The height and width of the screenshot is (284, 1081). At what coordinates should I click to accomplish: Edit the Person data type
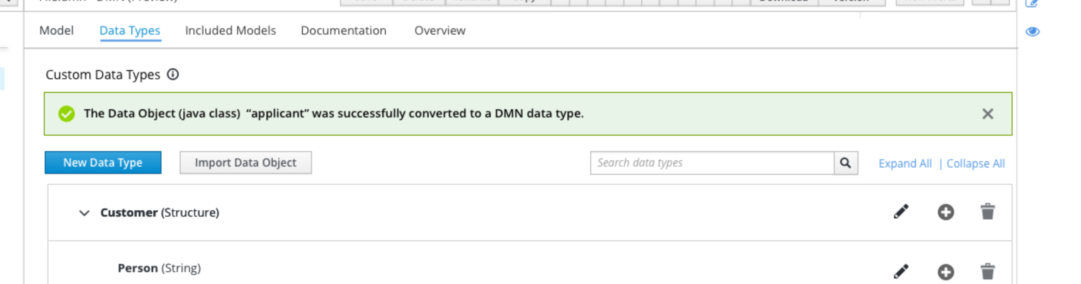coord(901,272)
